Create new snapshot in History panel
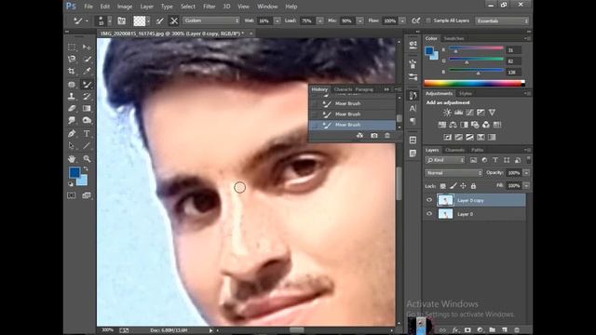596x335 pixels. click(374, 136)
